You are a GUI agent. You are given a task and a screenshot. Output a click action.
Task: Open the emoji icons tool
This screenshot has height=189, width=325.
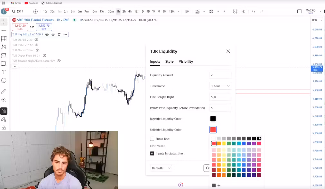pos(4,80)
